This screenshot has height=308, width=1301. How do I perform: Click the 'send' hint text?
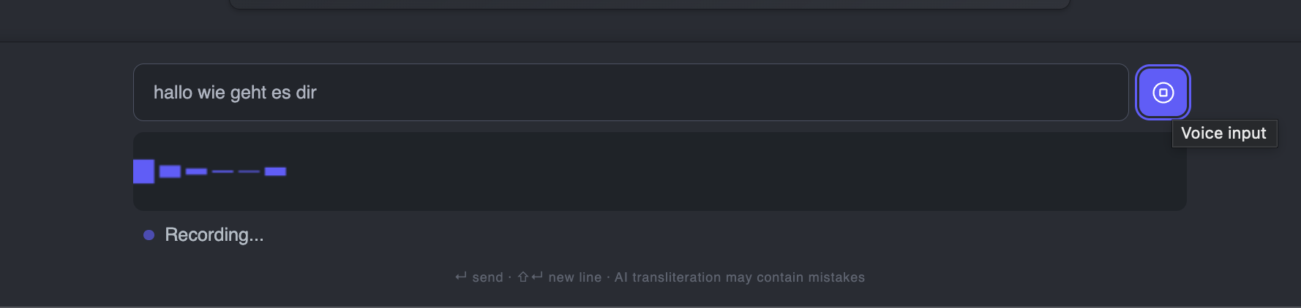[x=488, y=277]
